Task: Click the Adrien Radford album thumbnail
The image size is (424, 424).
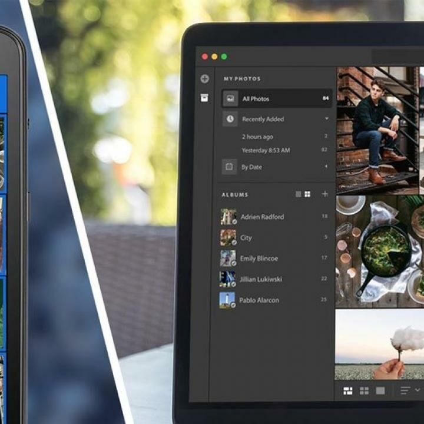Action: [x=228, y=217]
